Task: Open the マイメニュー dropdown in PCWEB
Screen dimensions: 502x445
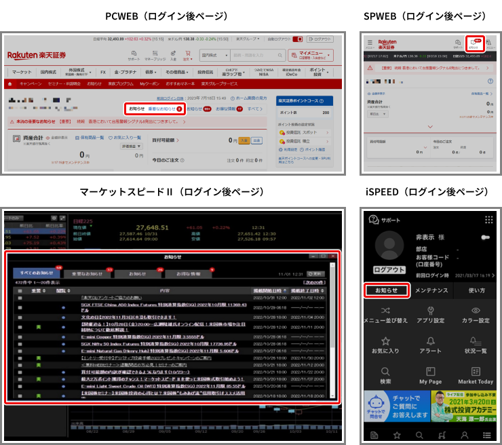Action: coord(311,56)
